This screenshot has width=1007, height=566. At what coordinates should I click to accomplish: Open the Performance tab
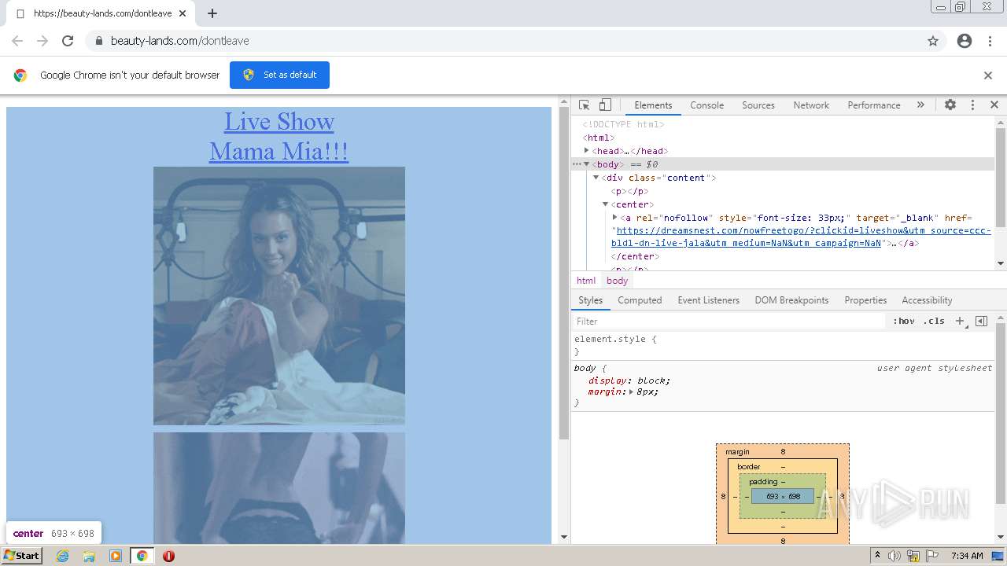(874, 105)
